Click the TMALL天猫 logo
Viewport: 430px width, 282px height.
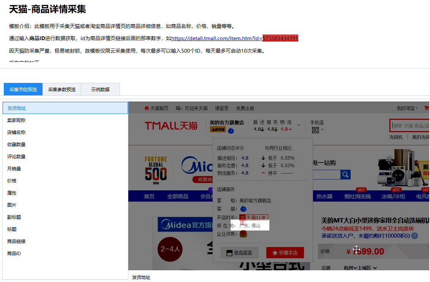(171, 126)
